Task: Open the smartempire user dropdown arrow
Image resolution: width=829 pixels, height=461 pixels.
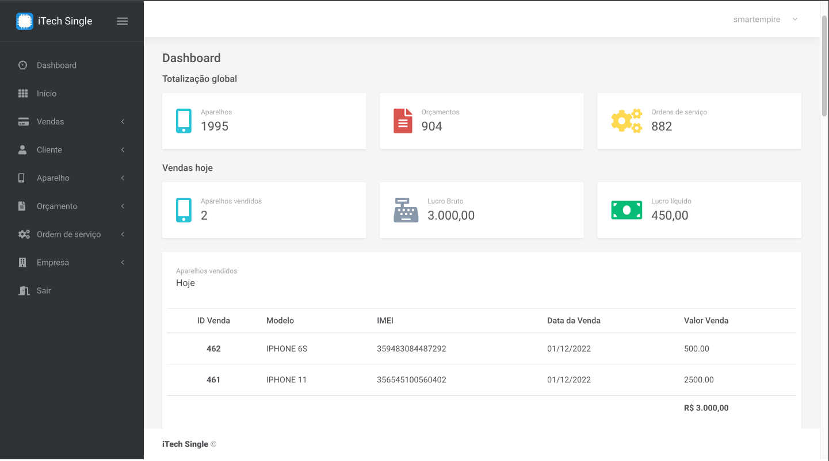Action: [x=795, y=20]
